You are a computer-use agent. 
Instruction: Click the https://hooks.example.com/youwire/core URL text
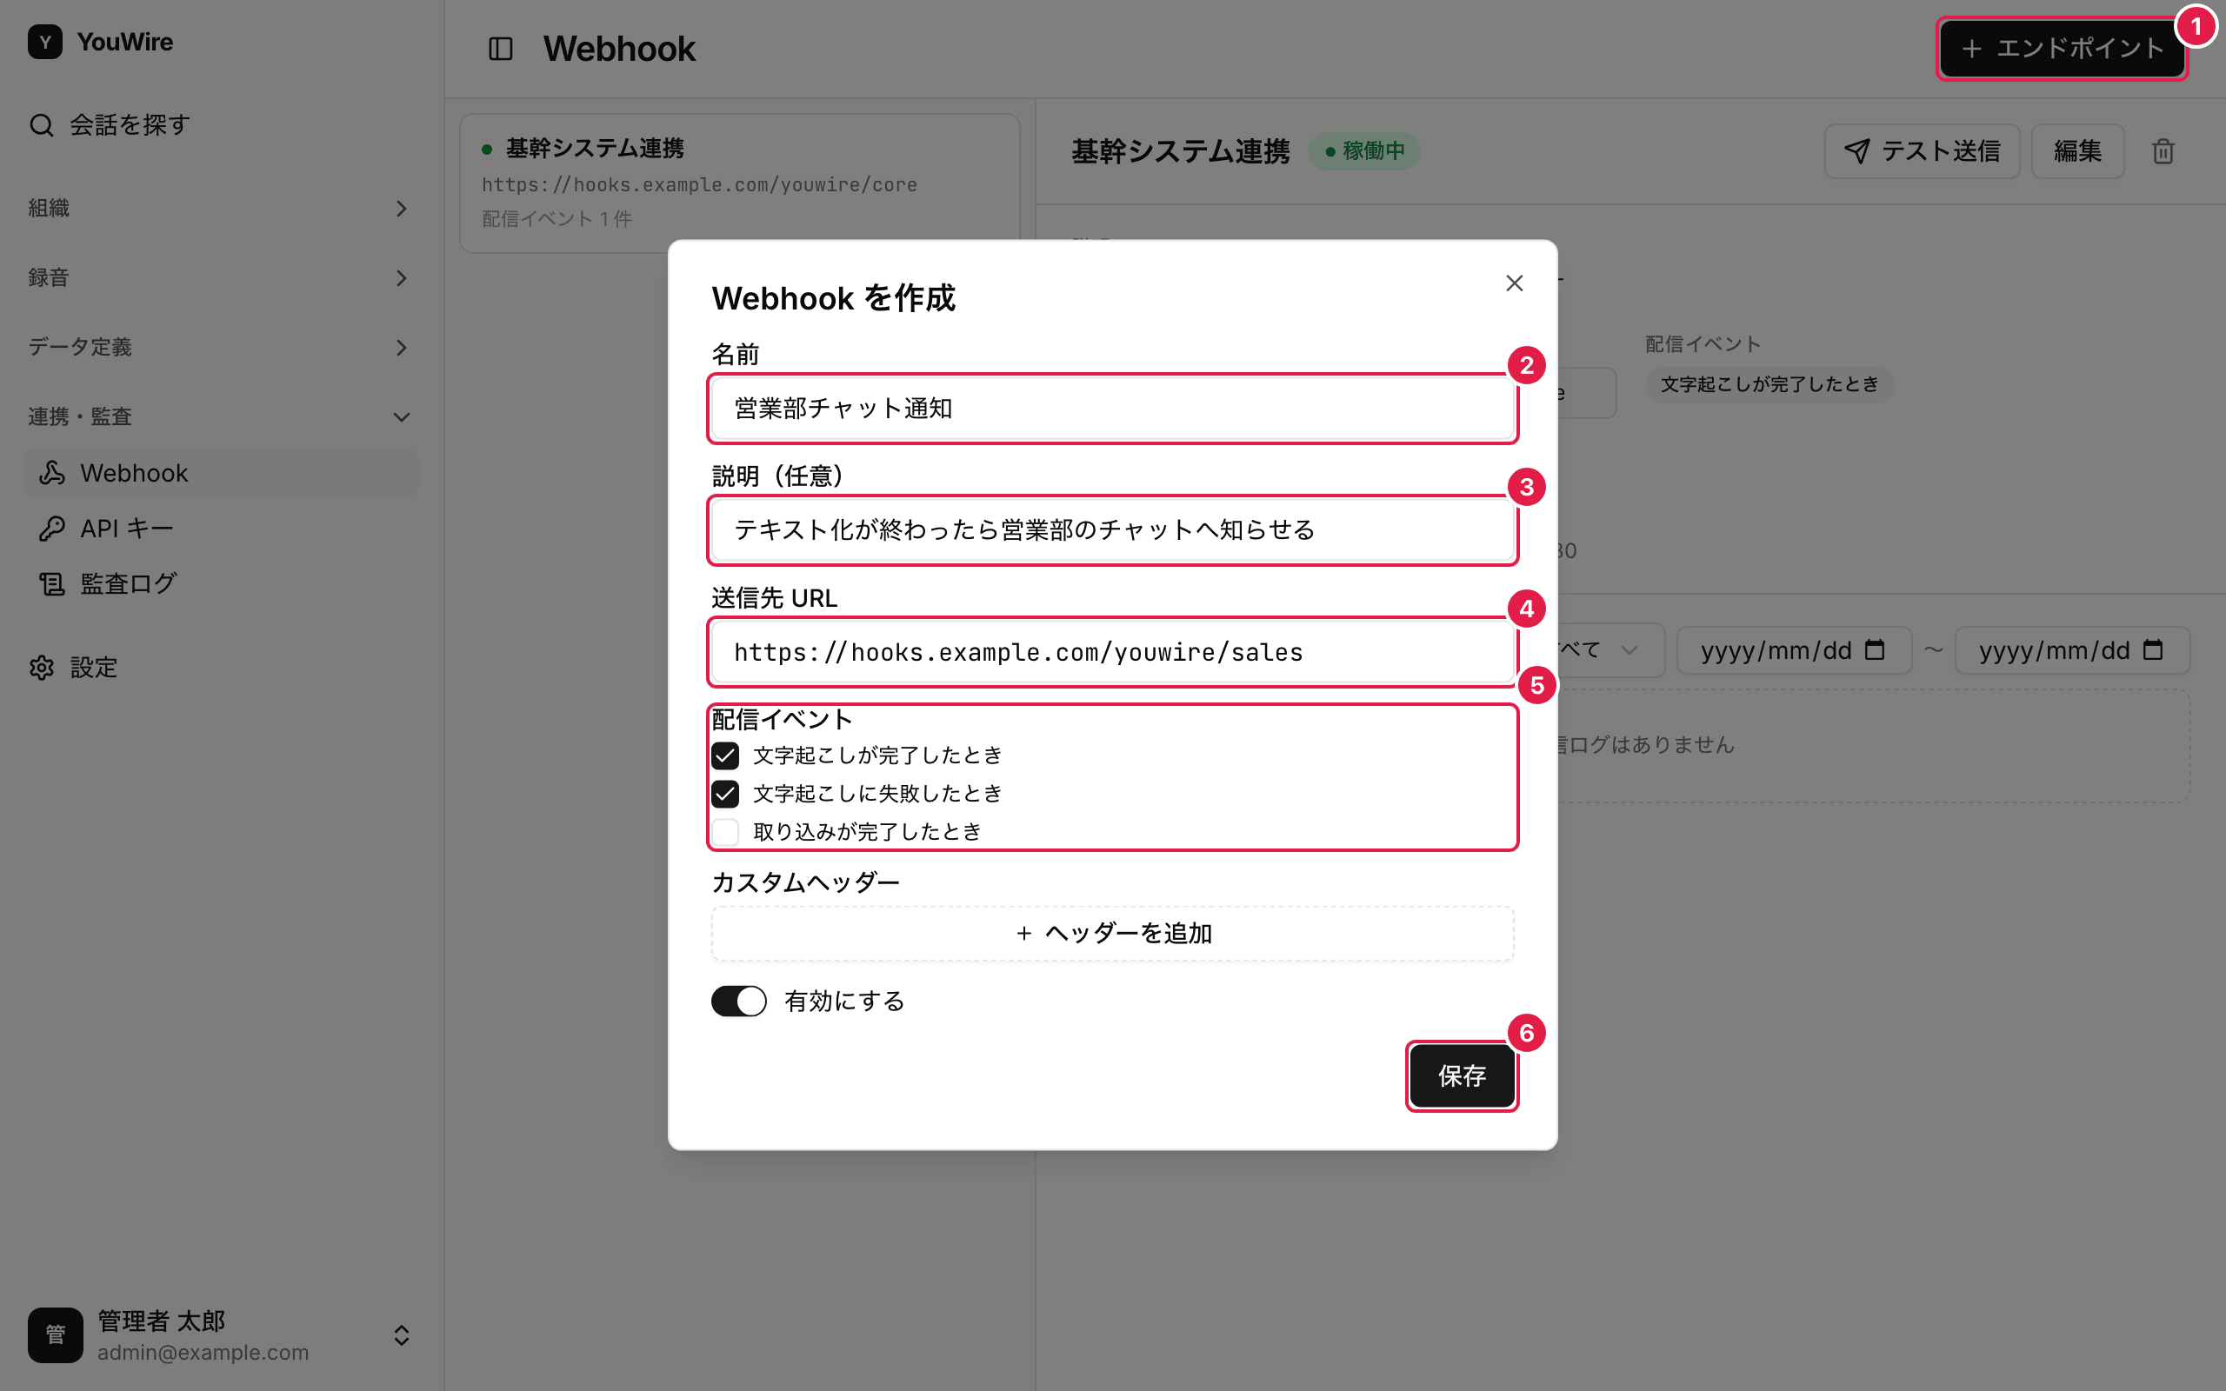tap(699, 185)
